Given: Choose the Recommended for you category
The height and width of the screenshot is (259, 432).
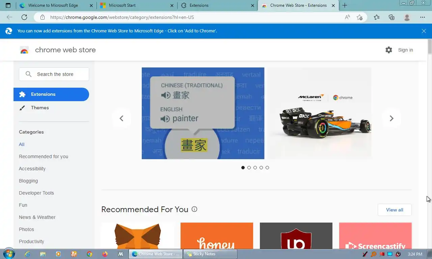Looking at the screenshot, I should tap(44, 156).
